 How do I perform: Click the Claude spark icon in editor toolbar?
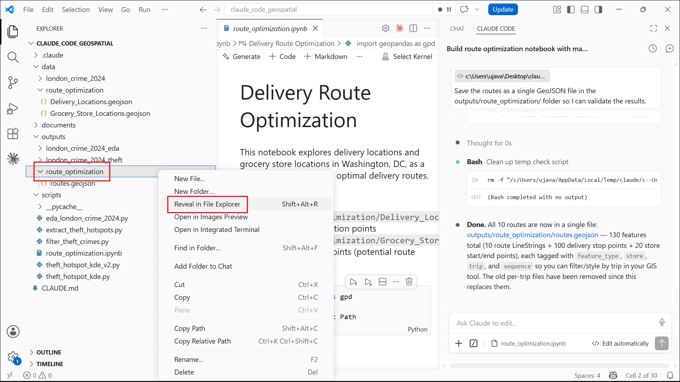click(399, 28)
